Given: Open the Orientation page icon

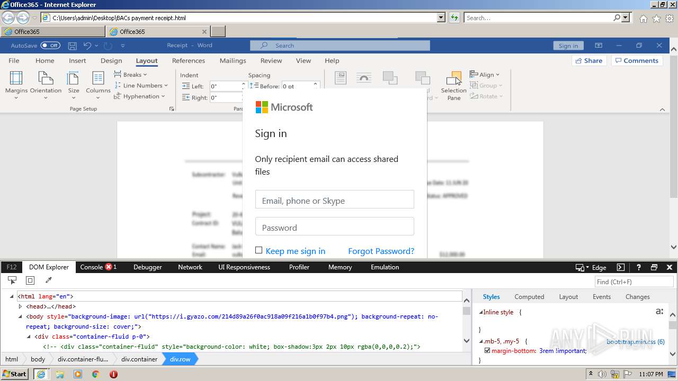Looking at the screenshot, I should 46,78.
